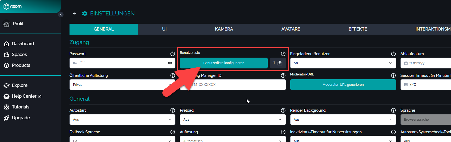
Task: Open the Help Center link in sidebar
Action: pyautogui.click(x=24, y=96)
